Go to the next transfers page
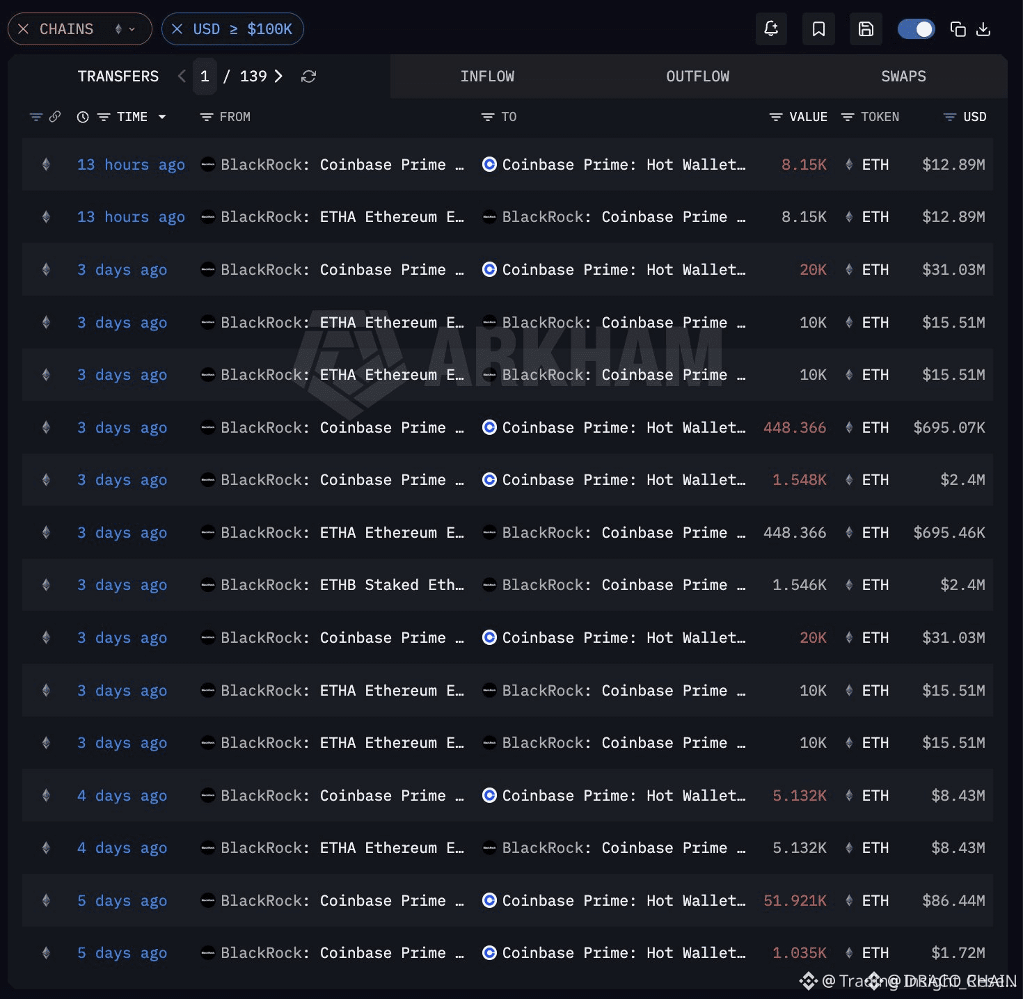 (278, 77)
